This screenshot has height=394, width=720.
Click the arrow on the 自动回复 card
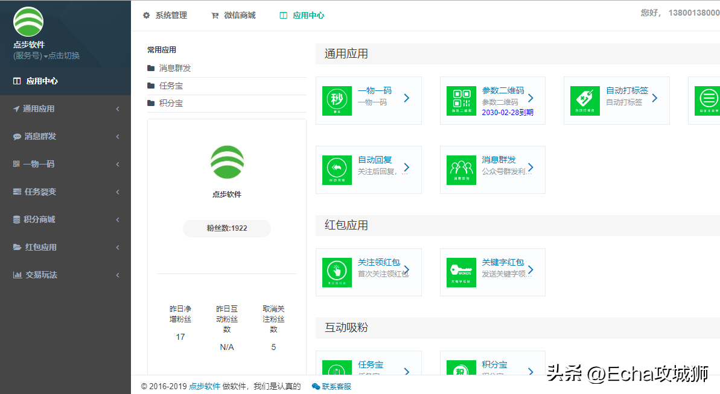pyautogui.click(x=406, y=167)
